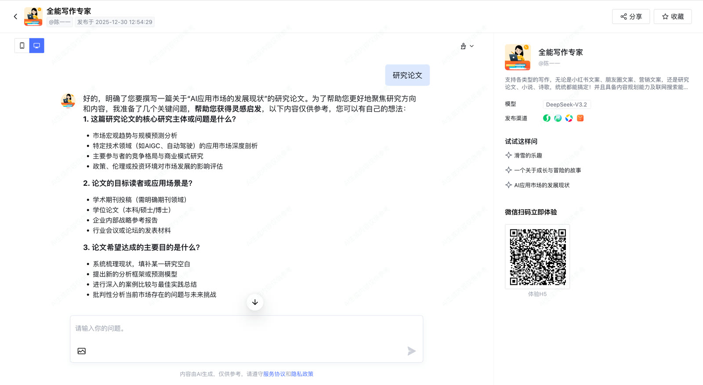Image resolution: width=703 pixels, height=385 pixels.
Task: Click the sidebar agent avatar image
Action: tap(518, 57)
